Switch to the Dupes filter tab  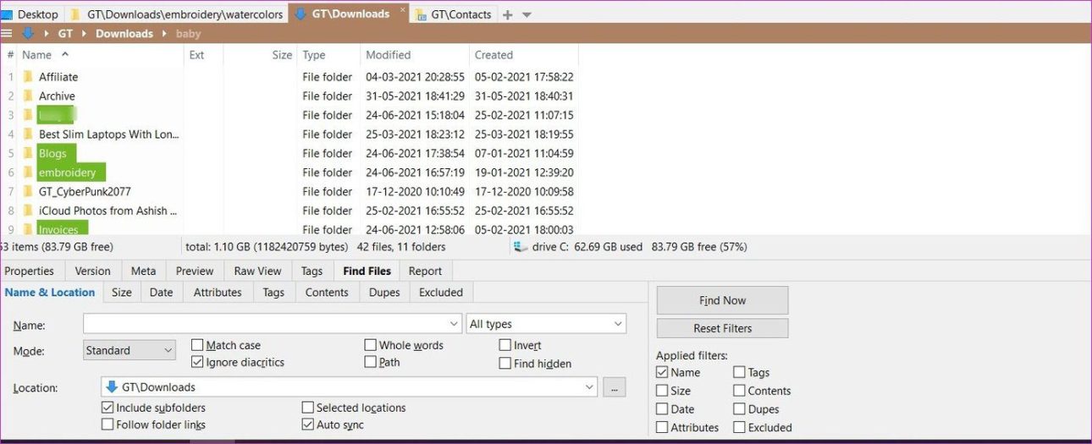[384, 293]
